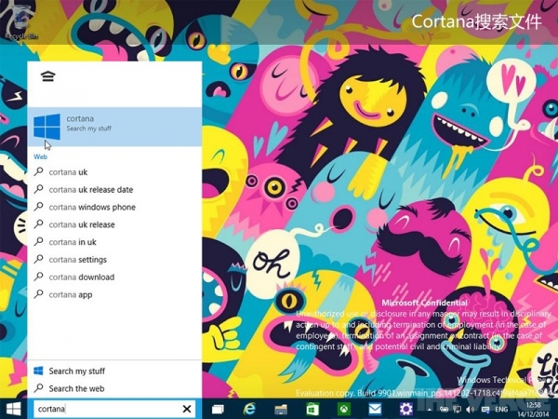Screen dimensions: 558x419
Task: Click the Windows logo beside cortana result
Action: [x=47, y=127]
